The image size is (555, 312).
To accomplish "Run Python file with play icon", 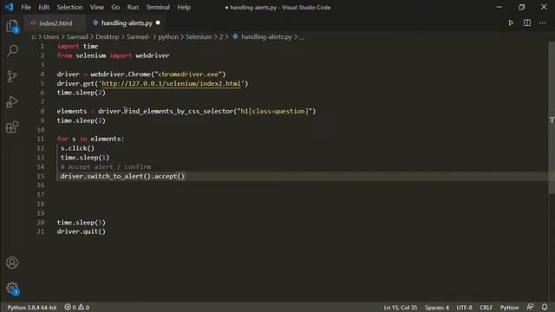I will point(511,23).
